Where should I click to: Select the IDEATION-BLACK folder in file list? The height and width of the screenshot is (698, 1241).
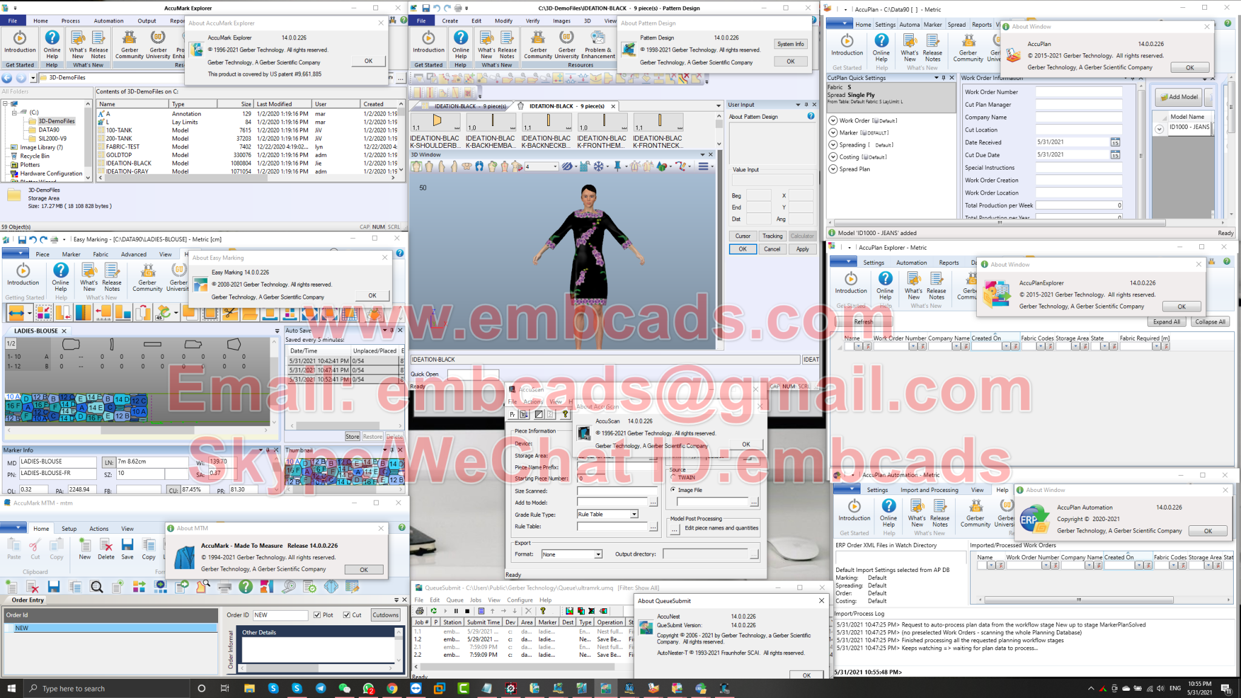click(x=128, y=163)
